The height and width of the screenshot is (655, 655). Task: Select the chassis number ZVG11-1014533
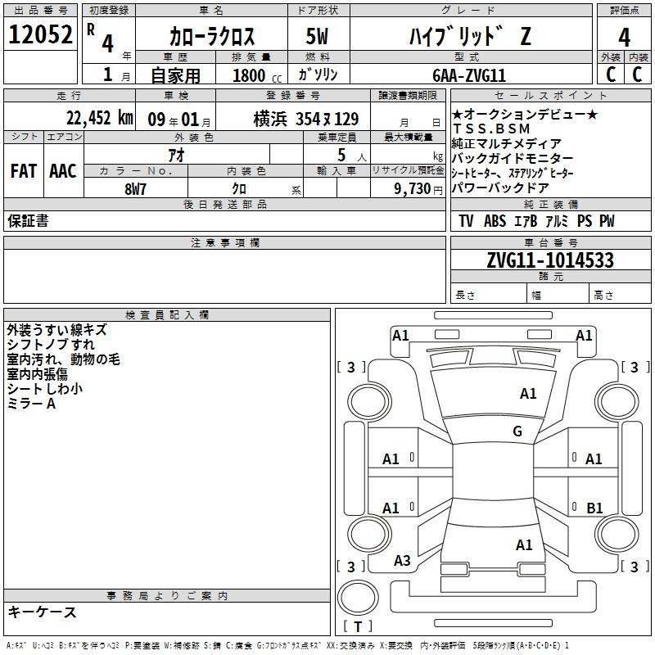pyautogui.click(x=550, y=260)
